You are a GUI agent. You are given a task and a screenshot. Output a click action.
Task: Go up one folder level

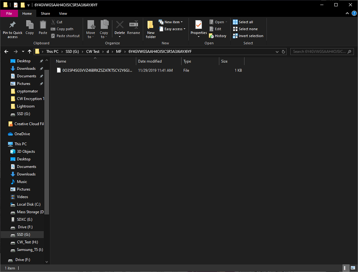29,52
